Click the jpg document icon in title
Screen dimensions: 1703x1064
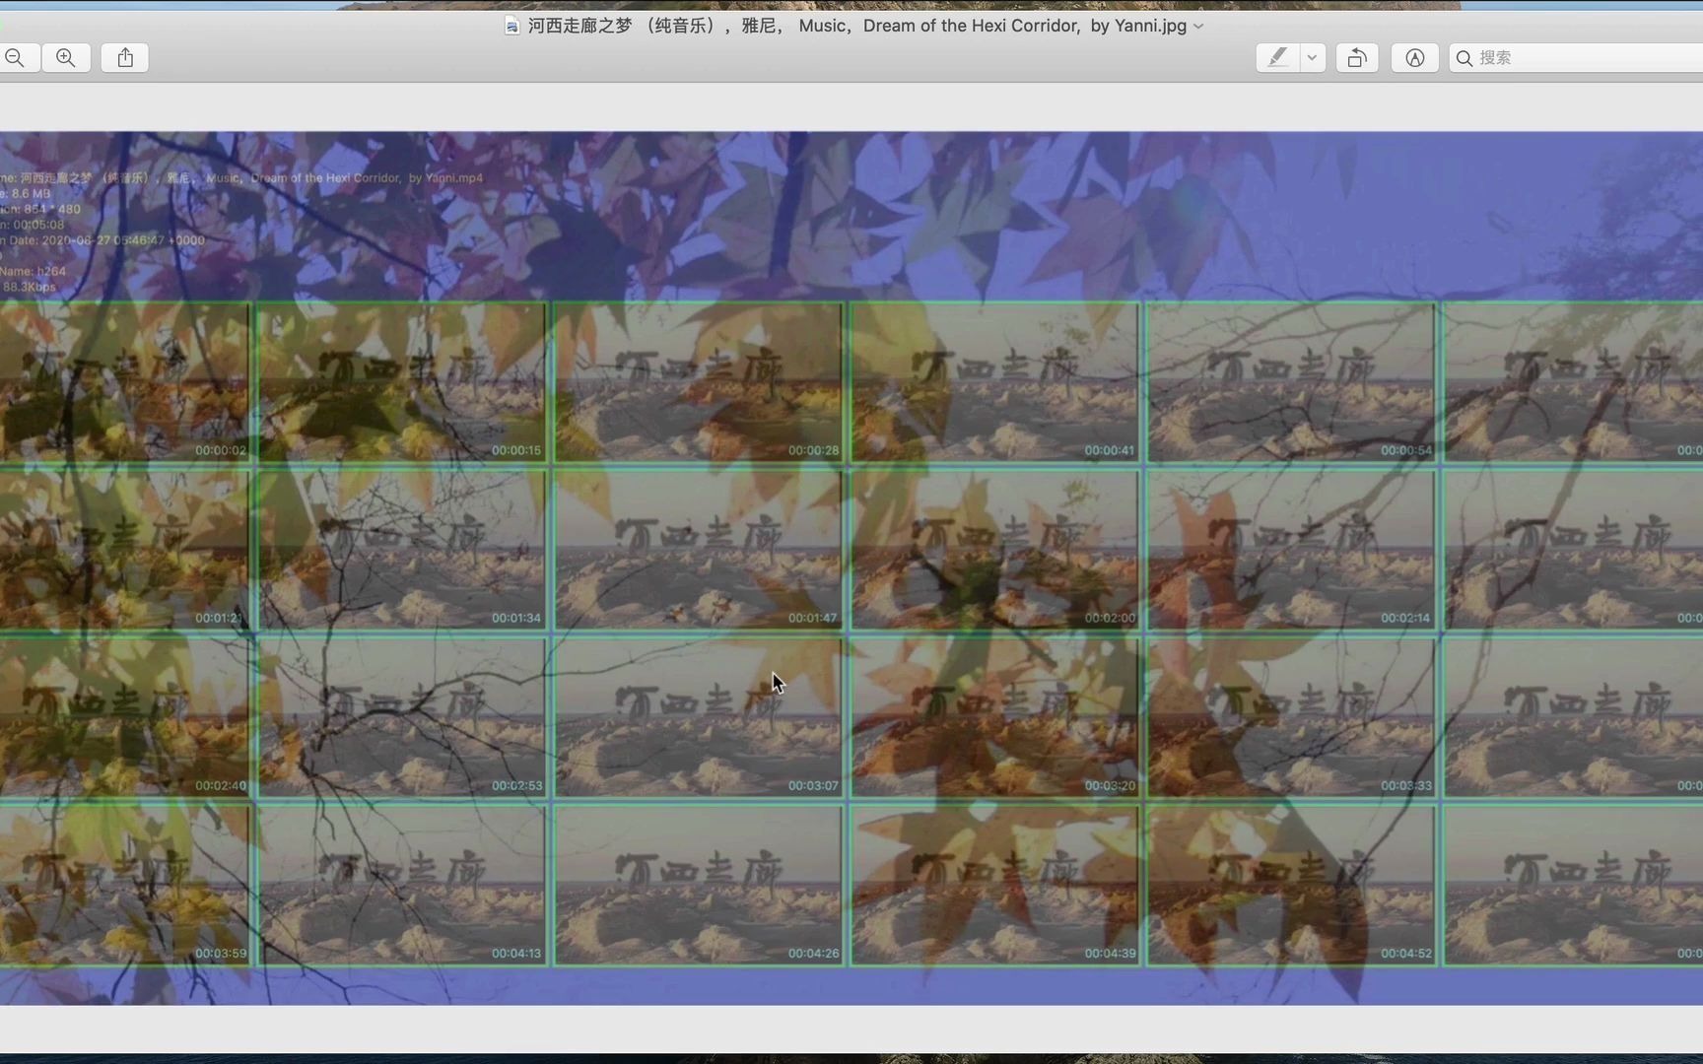[x=511, y=26]
